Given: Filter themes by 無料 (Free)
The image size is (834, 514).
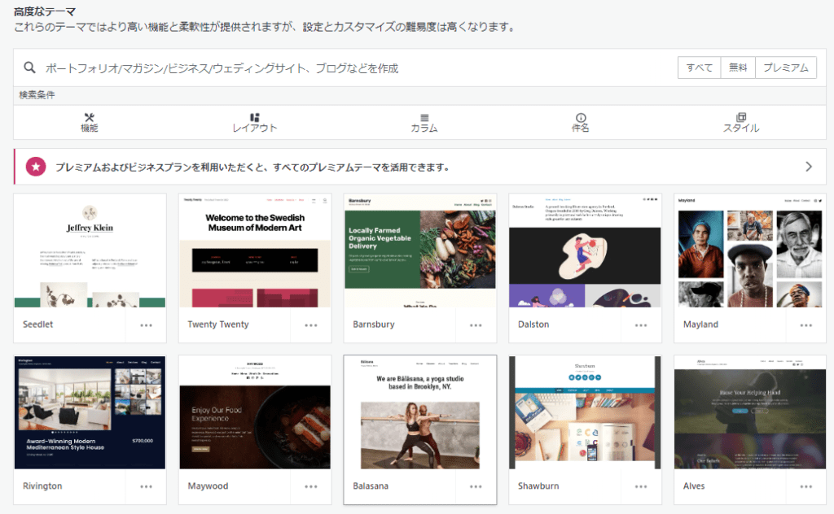Looking at the screenshot, I should click(x=738, y=68).
